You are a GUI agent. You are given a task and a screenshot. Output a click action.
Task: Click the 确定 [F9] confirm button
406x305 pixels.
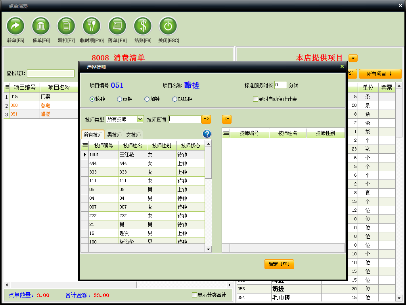click(279, 264)
